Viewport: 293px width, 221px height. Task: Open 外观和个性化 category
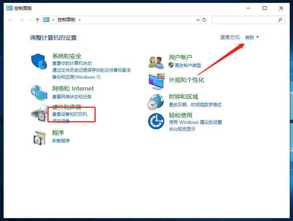(186, 80)
